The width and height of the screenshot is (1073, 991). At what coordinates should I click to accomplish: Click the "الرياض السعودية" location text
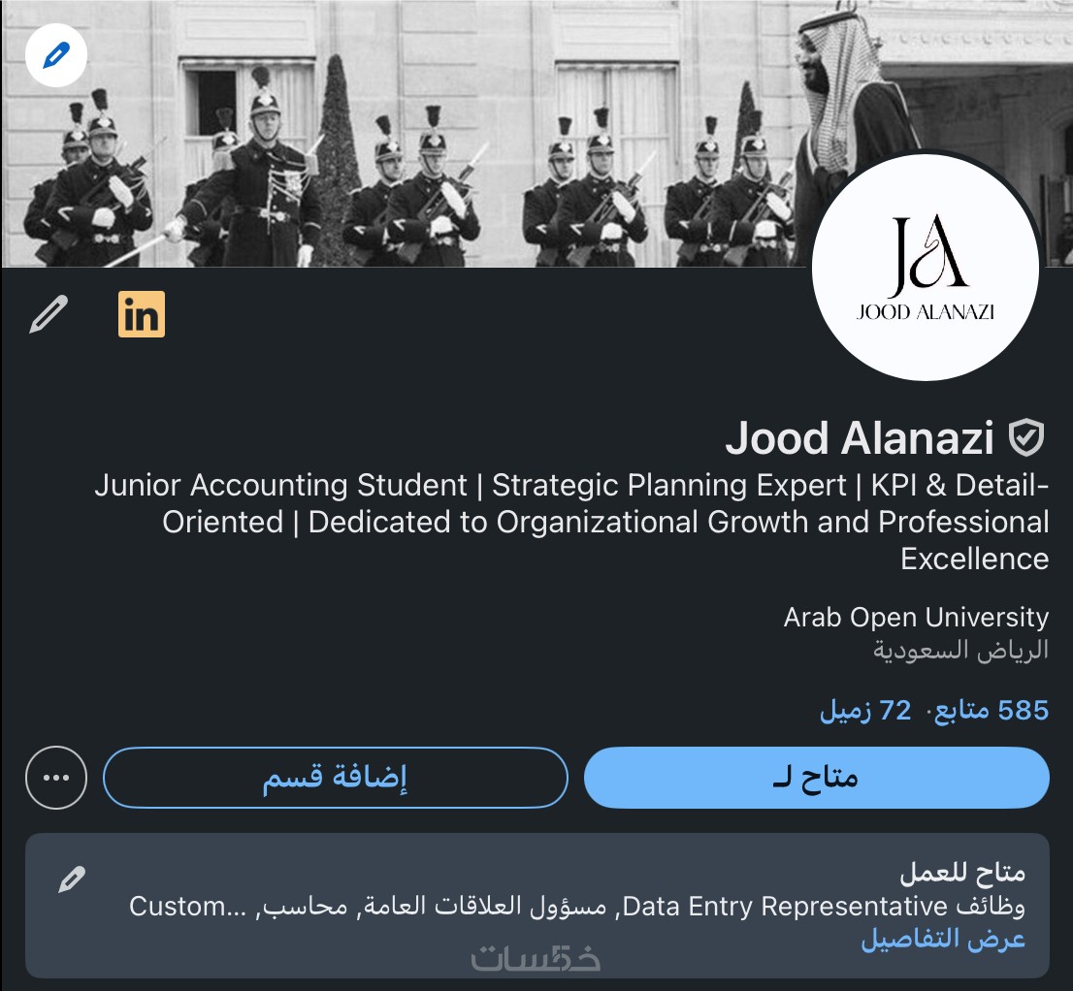tap(960, 649)
